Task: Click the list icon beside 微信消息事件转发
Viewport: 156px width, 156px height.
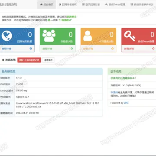Action: 132,4
